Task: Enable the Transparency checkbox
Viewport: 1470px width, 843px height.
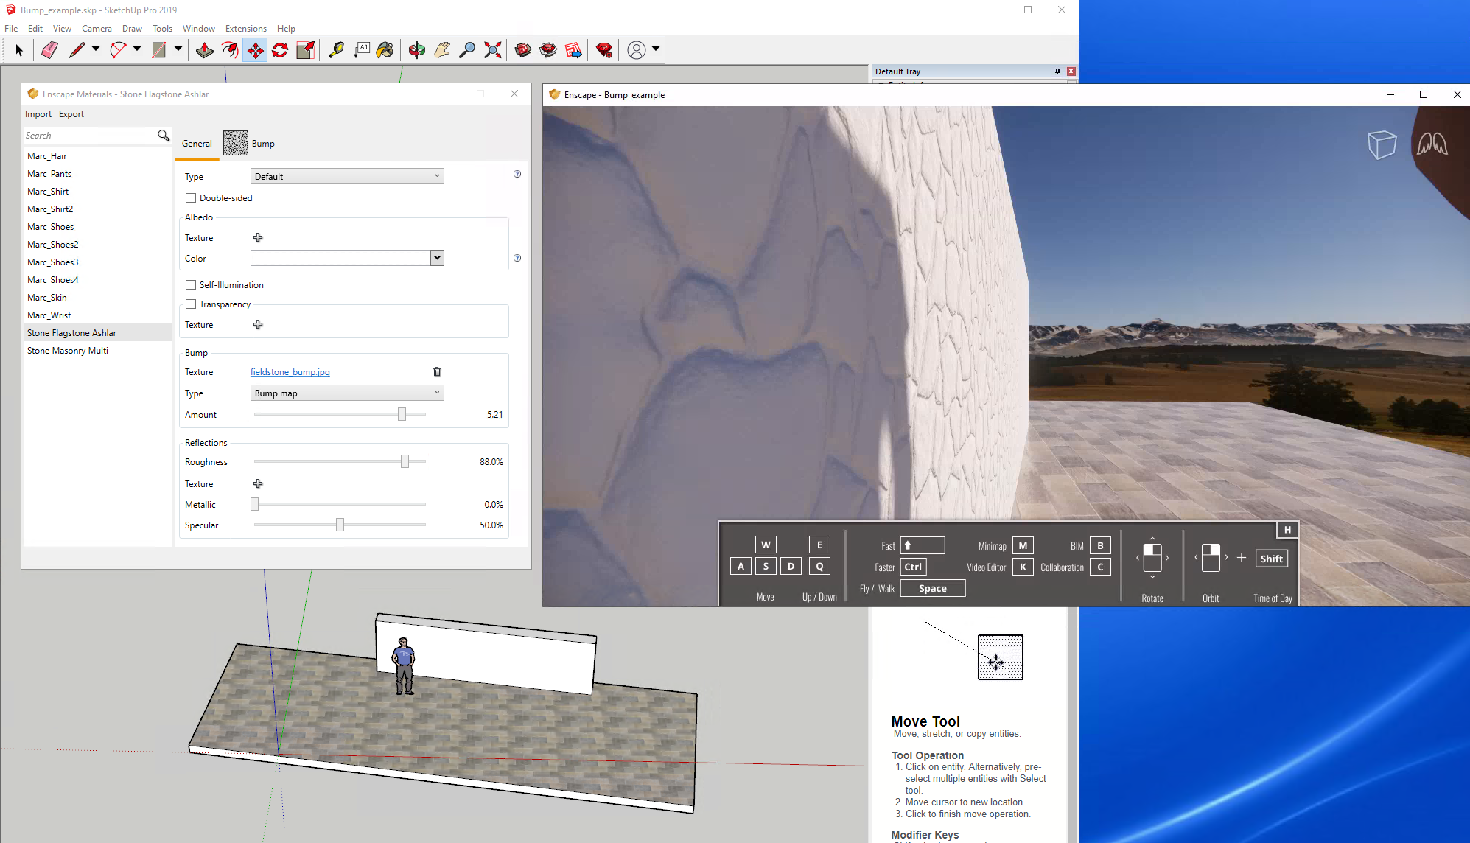Action: (191, 304)
